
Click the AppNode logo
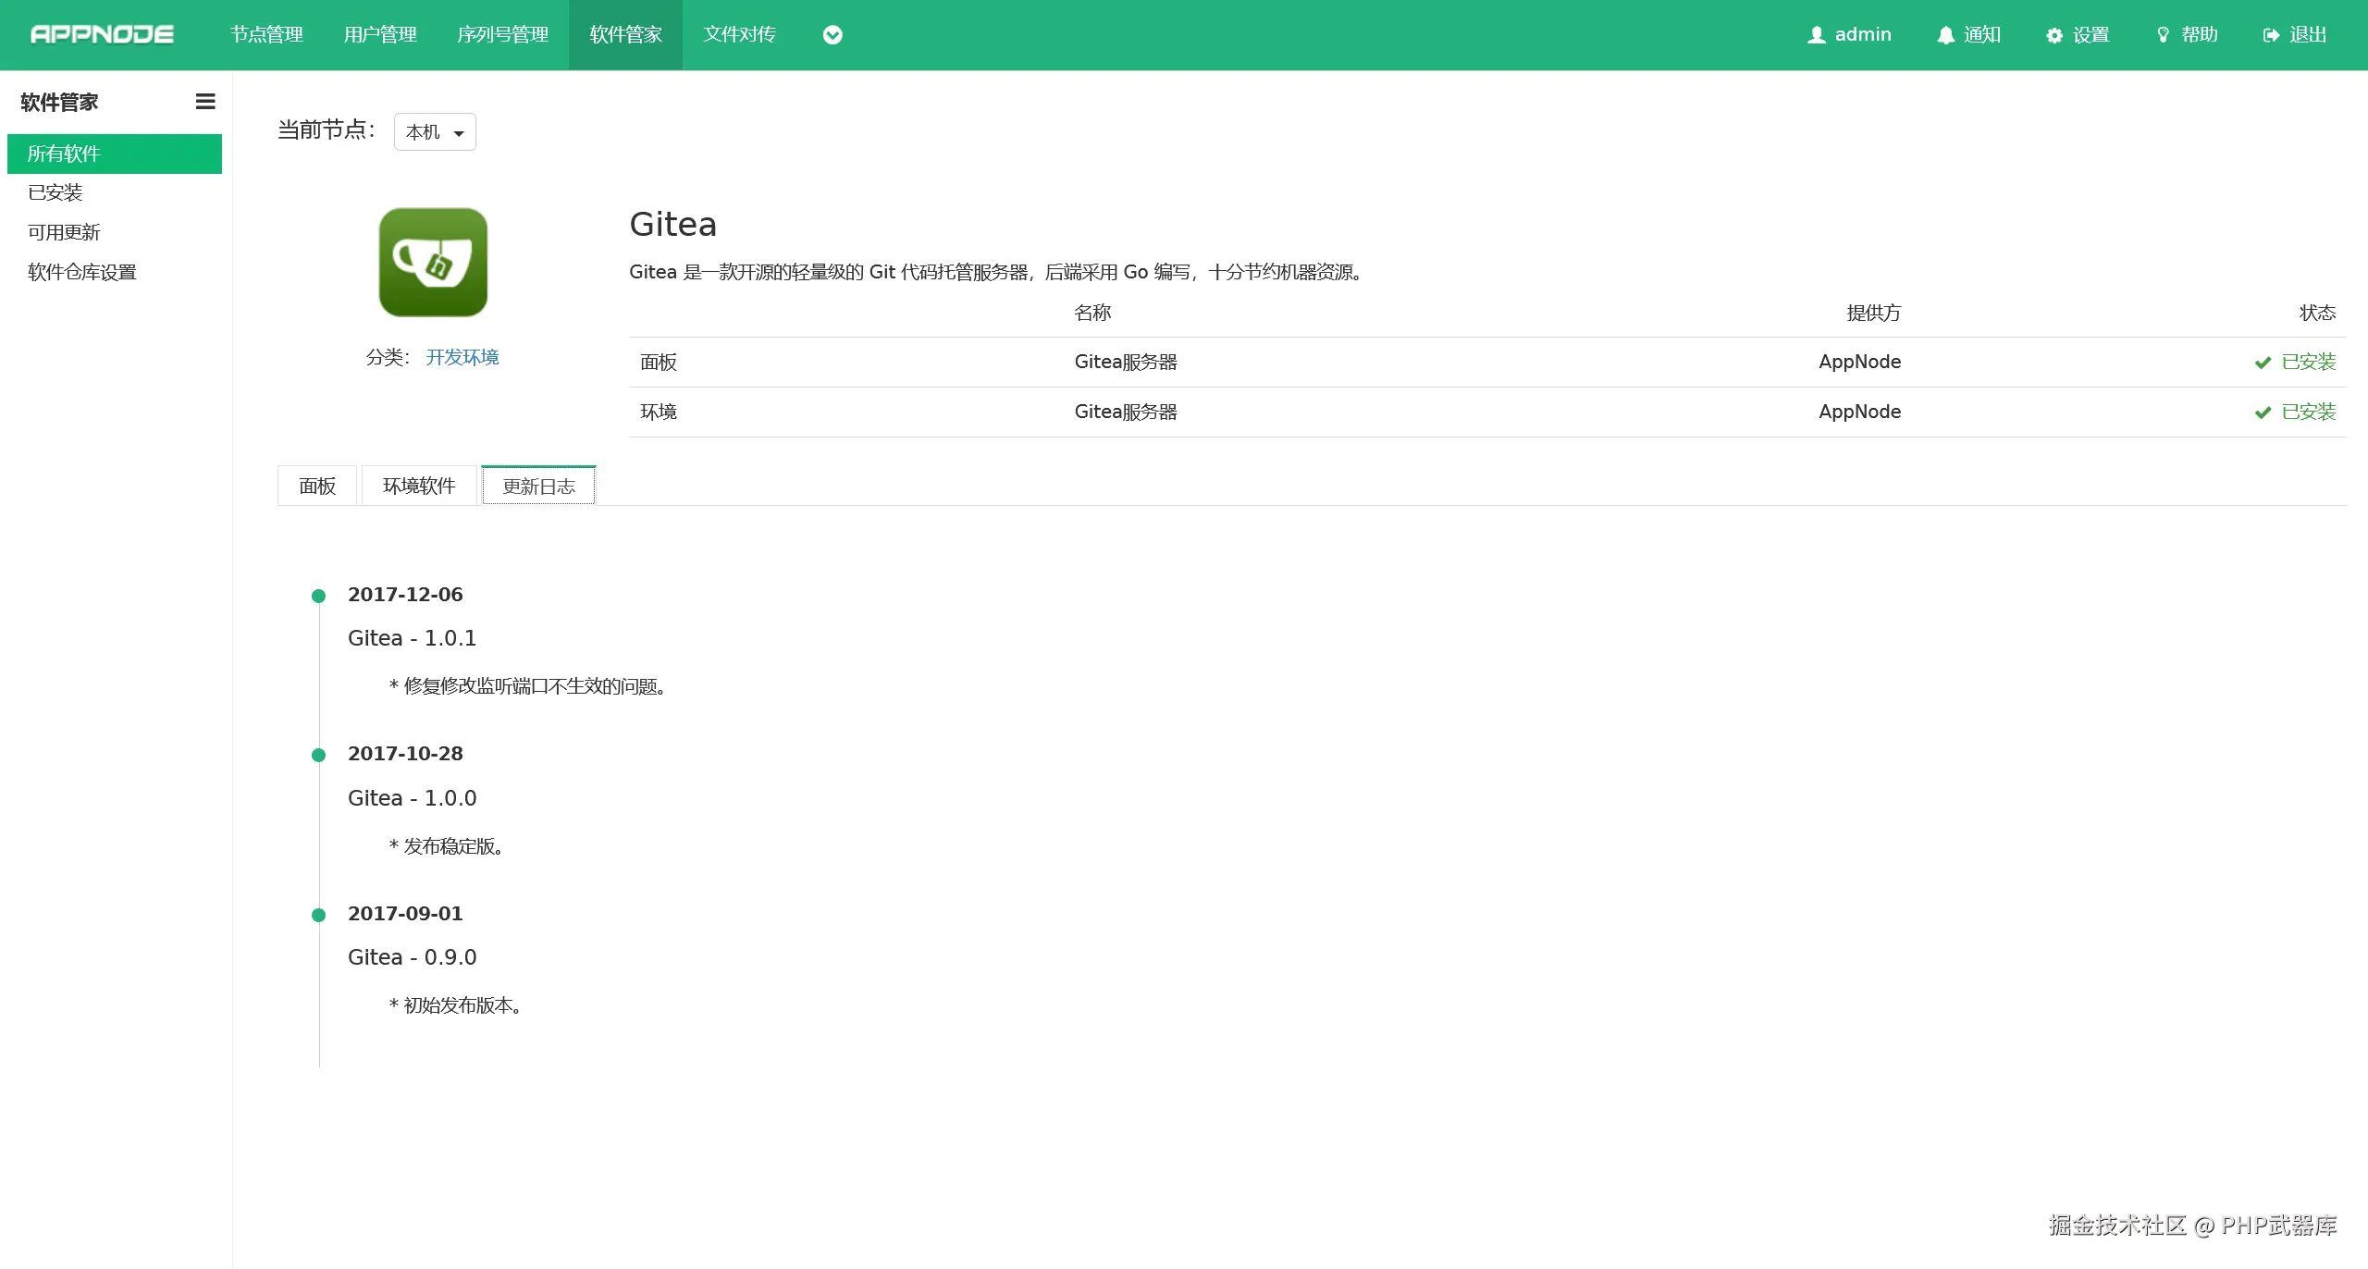(x=102, y=34)
